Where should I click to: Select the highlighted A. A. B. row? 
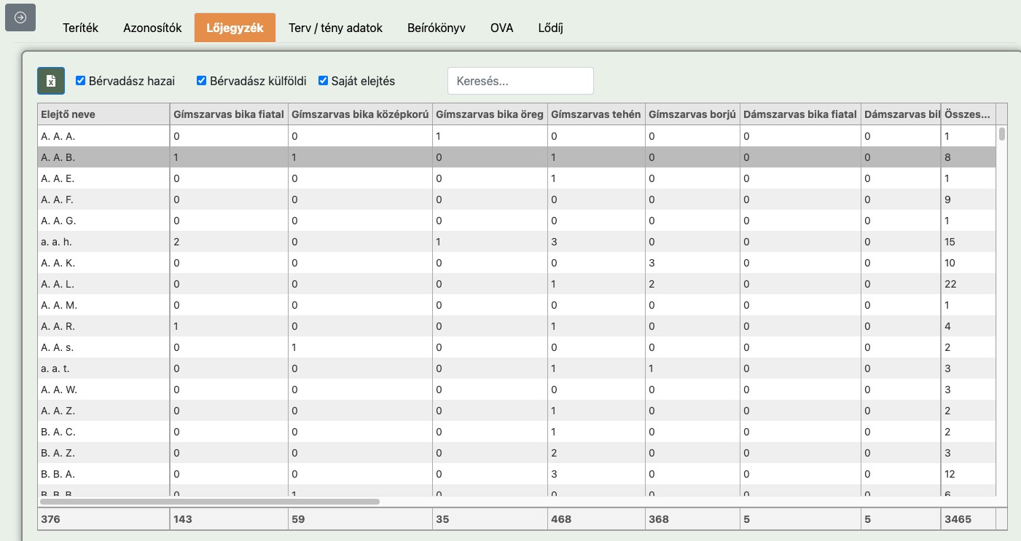click(103, 157)
